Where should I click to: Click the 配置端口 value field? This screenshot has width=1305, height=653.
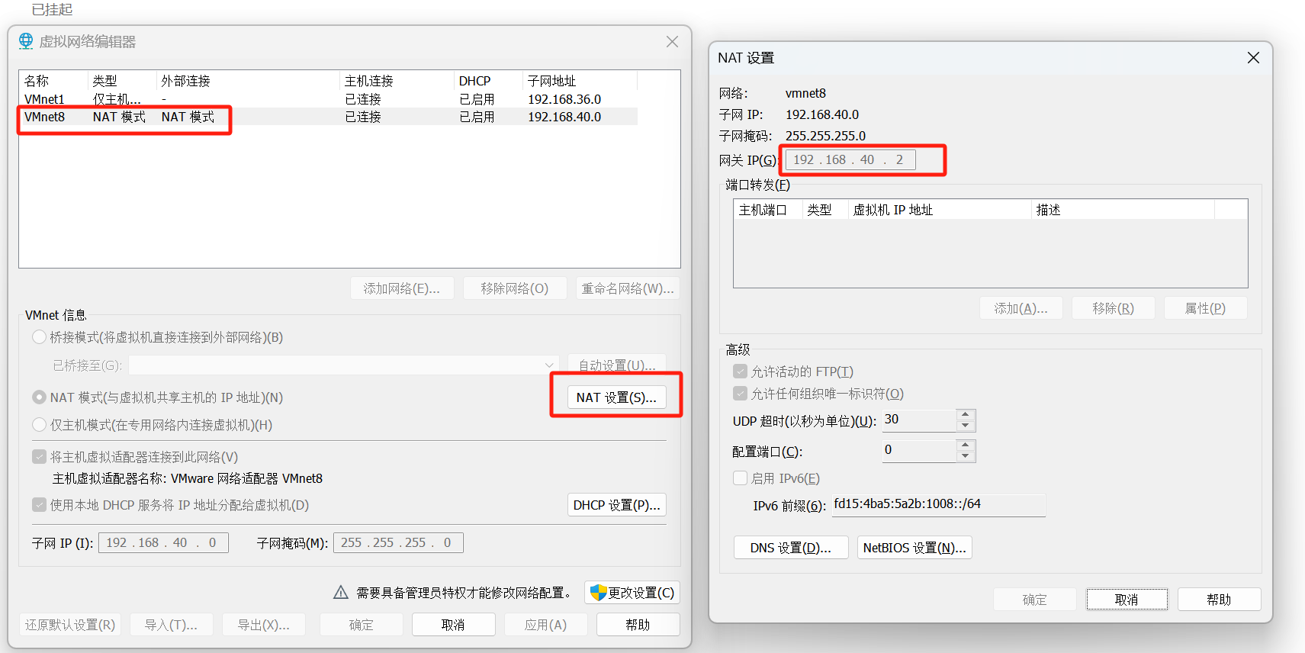point(919,450)
